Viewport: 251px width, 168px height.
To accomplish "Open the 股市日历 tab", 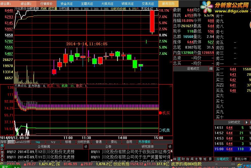I will pos(168,4).
